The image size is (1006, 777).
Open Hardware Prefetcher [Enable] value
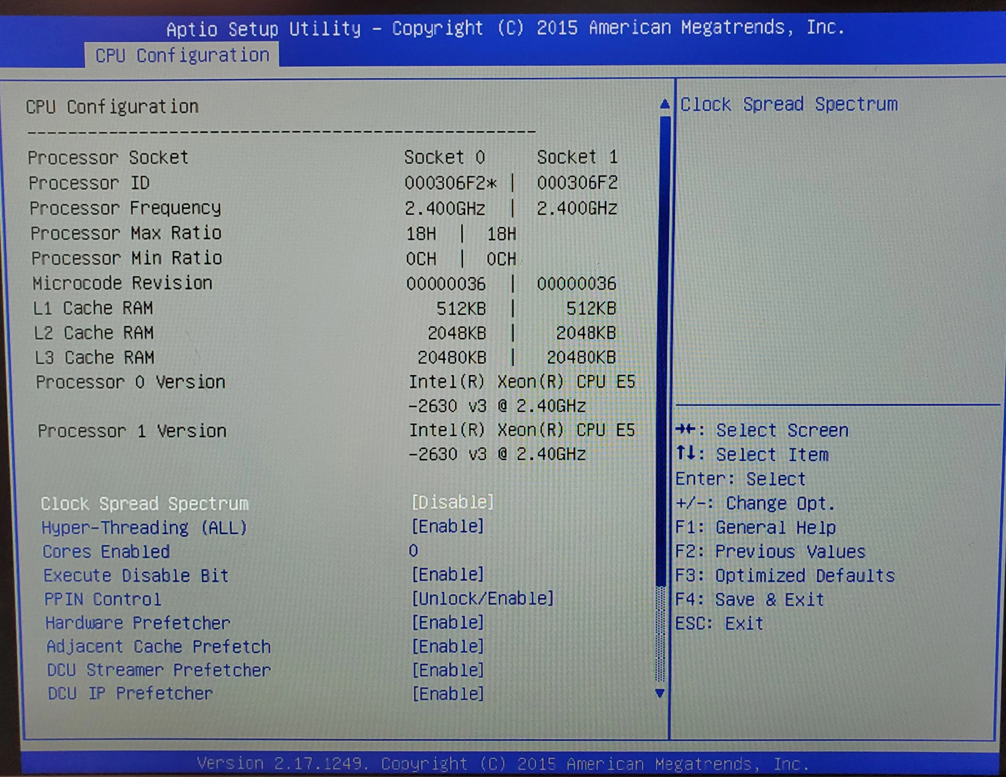tap(448, 622)
